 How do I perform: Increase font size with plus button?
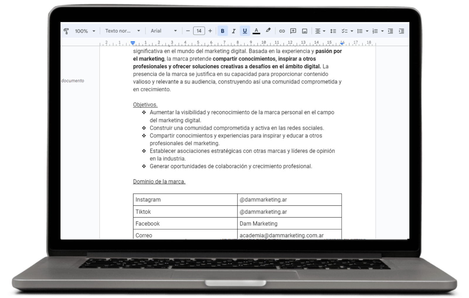tap(210, 31)
